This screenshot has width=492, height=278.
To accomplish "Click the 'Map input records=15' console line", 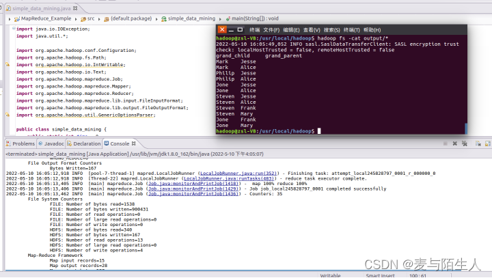I will (77, 260).
